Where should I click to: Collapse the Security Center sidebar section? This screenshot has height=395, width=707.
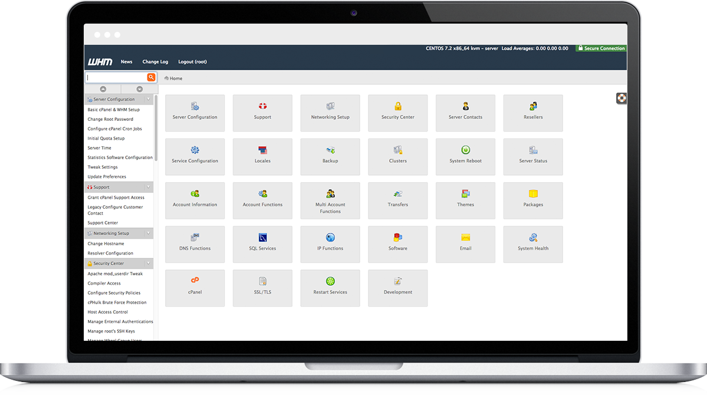point(149,264)
